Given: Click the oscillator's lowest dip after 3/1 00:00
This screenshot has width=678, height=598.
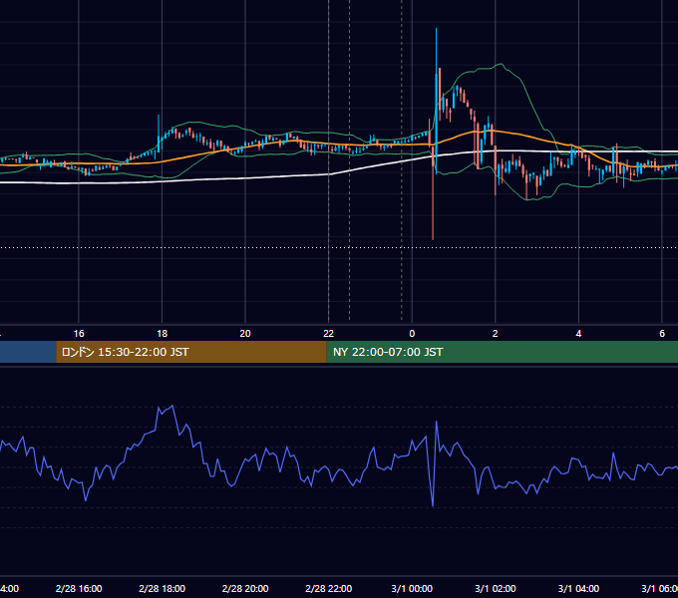Looking at the screenshot, I should [433, 504].
